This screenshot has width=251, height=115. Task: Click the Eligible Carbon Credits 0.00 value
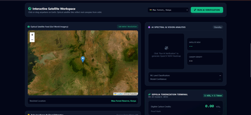tap(210, 106)
